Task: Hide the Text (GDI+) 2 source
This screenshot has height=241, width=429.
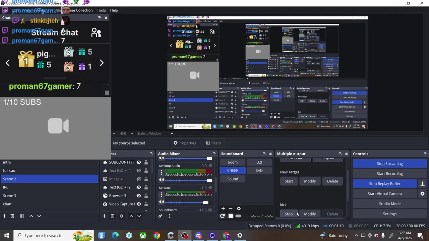Action: coord(138,187)
